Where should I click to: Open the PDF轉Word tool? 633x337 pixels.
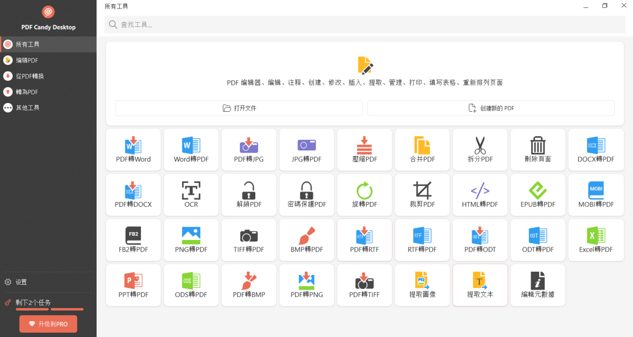click(133, 149)
